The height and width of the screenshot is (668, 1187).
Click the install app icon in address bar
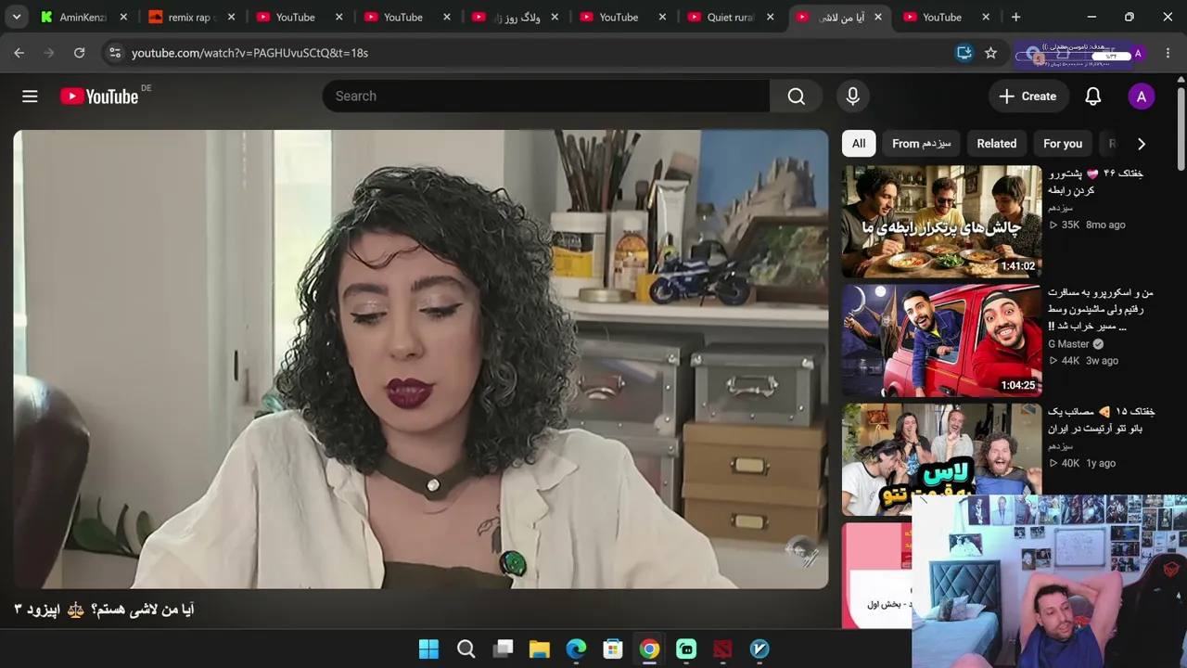pos(964,53)
